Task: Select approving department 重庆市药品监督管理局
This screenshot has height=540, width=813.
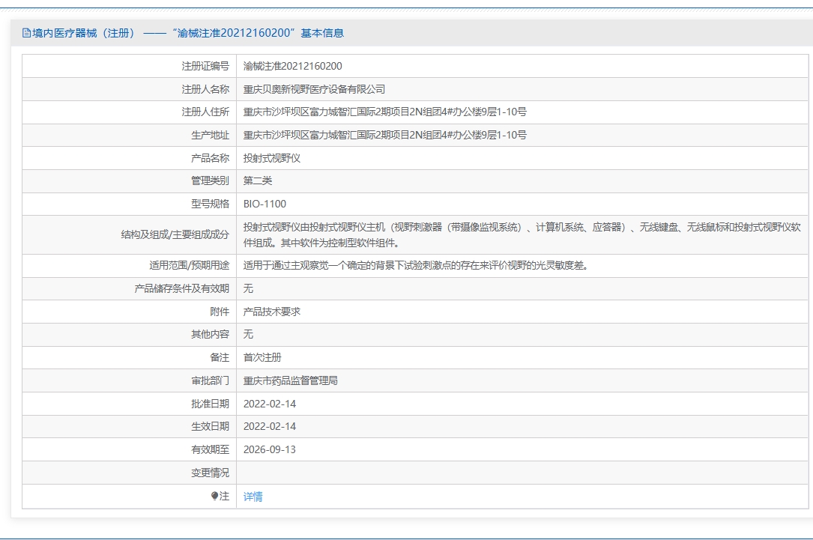Action: [x=291, y=381]
